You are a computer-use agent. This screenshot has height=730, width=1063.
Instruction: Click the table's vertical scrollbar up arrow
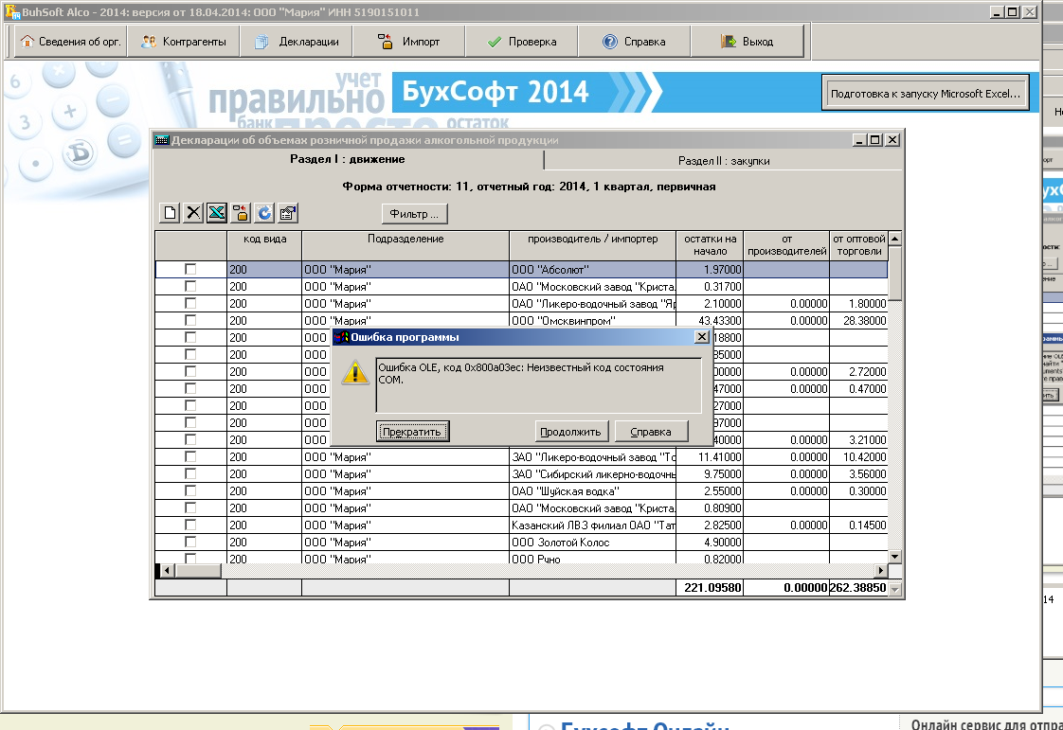894,239
